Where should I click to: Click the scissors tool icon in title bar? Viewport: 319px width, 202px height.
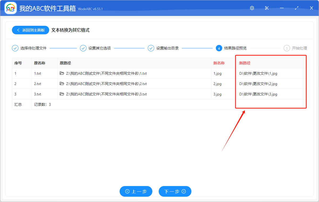pyautogui.click(x=267, y=8)
